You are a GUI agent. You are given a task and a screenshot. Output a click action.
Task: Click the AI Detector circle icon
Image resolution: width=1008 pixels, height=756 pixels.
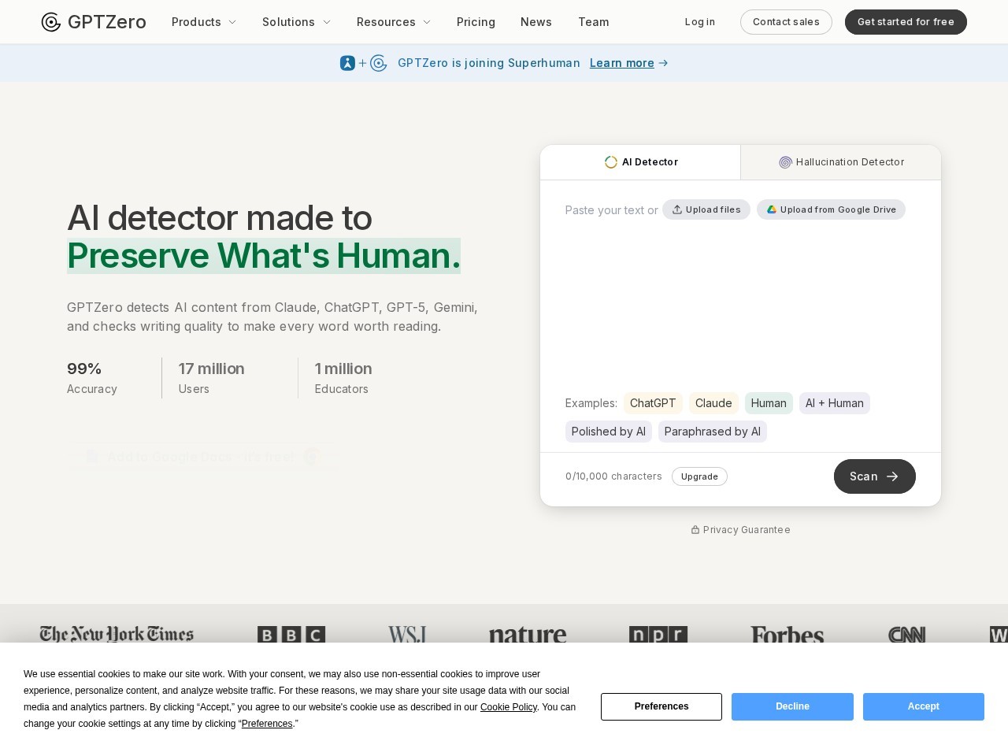(x=611, y=162)
